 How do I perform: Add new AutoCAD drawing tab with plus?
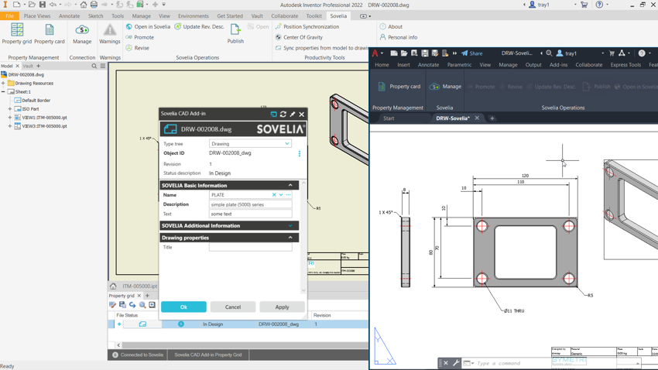(492, 118)
